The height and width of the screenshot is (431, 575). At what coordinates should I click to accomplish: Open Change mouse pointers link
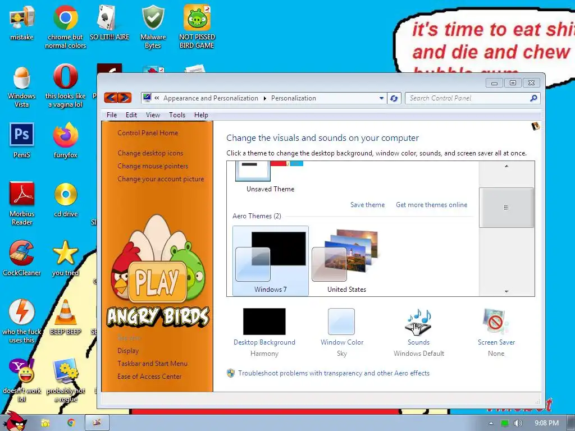tap(153, 166)
